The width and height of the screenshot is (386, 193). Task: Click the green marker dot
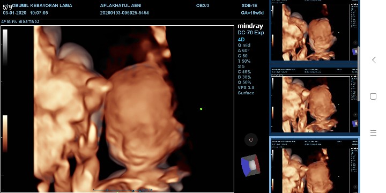pyautogui.click(x=201, y=109)
